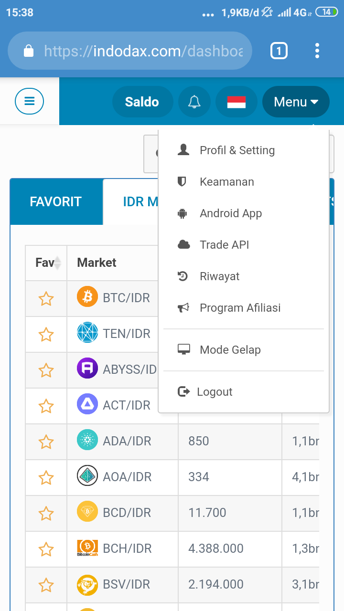
Task: Click the AOA coin logo
Action: click(87, 476)
